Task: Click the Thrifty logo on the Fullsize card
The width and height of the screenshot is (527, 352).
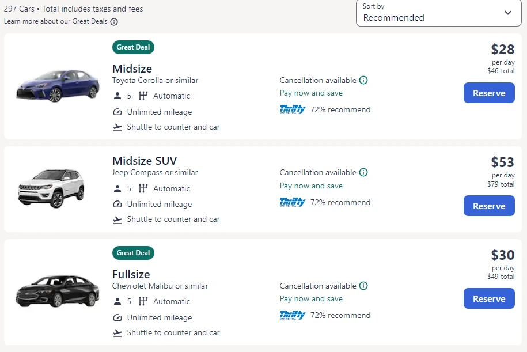Action: [293, 315]
